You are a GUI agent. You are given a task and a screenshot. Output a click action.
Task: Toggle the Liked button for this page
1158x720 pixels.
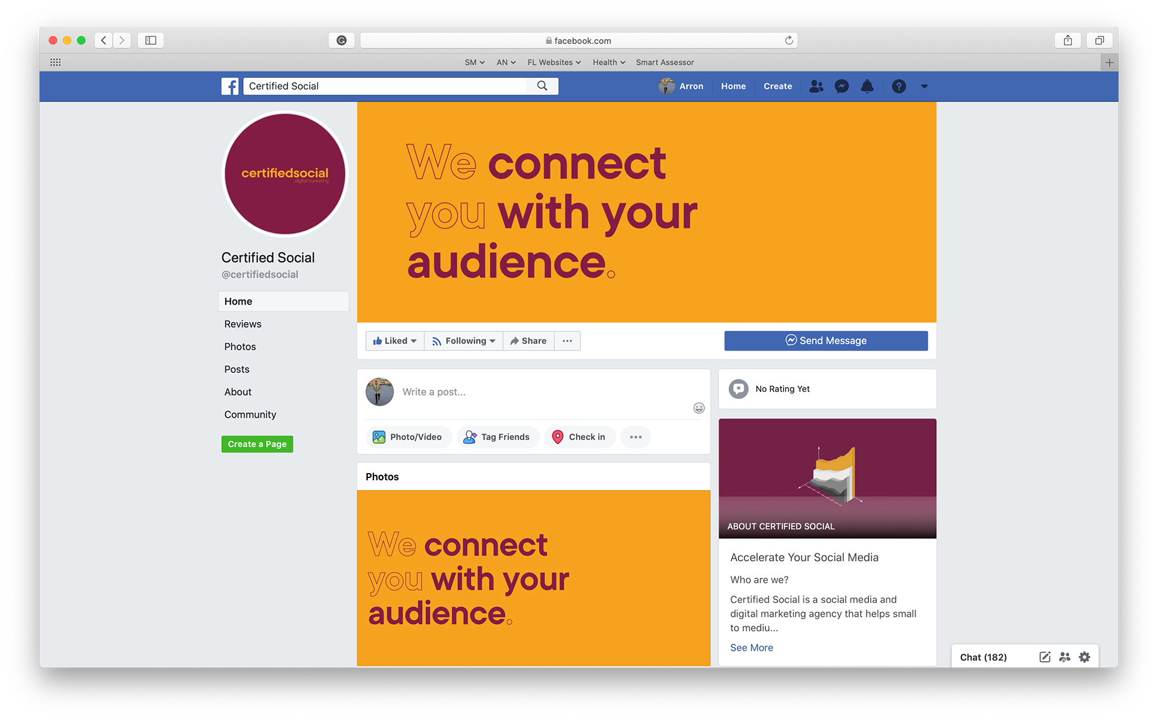pyautogui.click(x=394, y=341)
